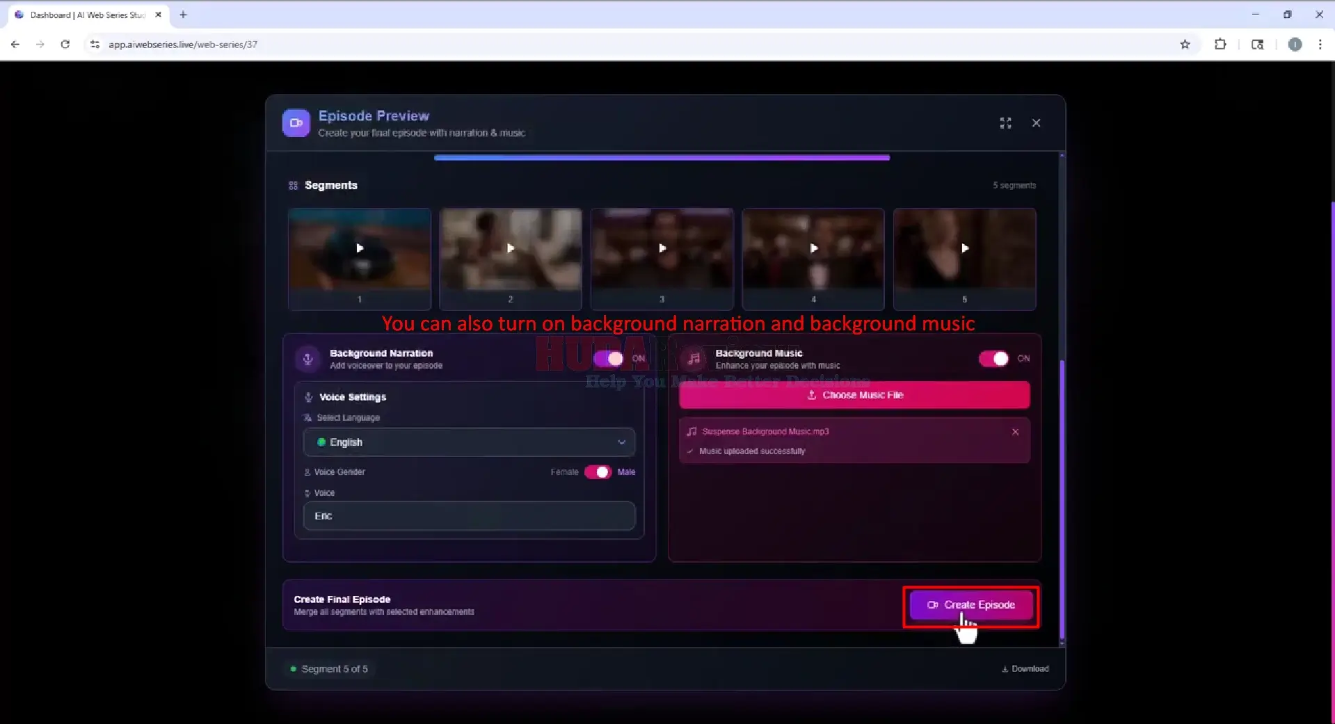Image resolution: width=1335 pixels, height=724 pixels.
Task: Open a new browser tab
Action: click(183, 15)
